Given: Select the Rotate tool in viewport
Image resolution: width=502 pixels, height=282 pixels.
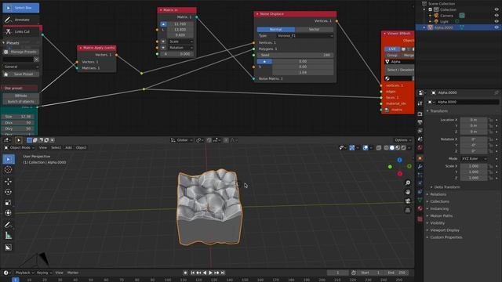Looking at the screenshot, I should (9, 192).
